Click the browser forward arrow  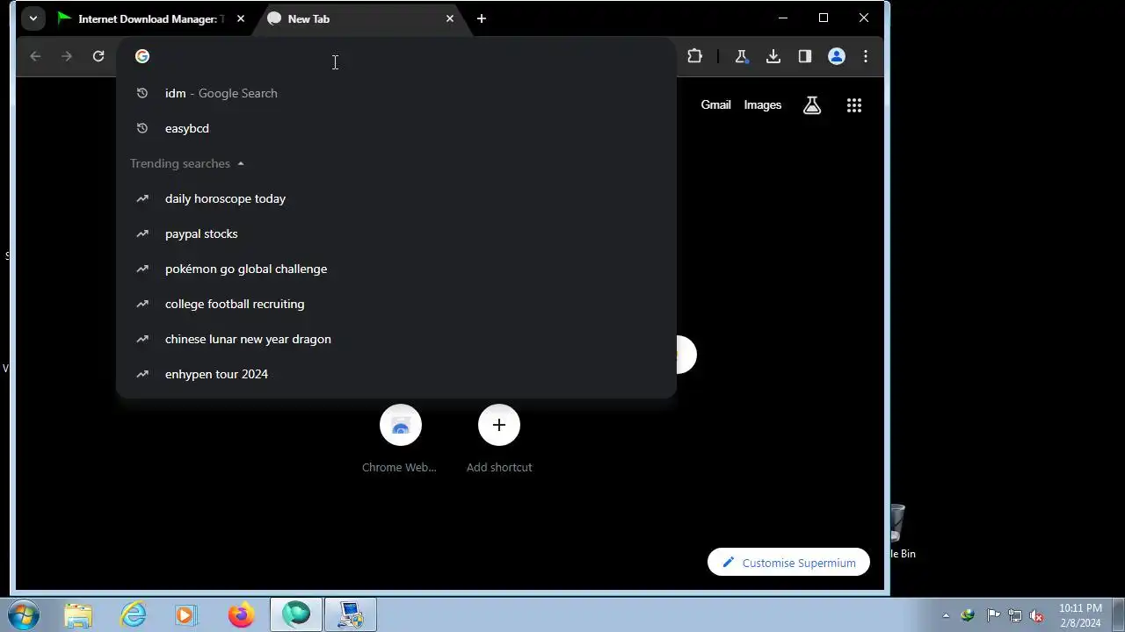67,56
